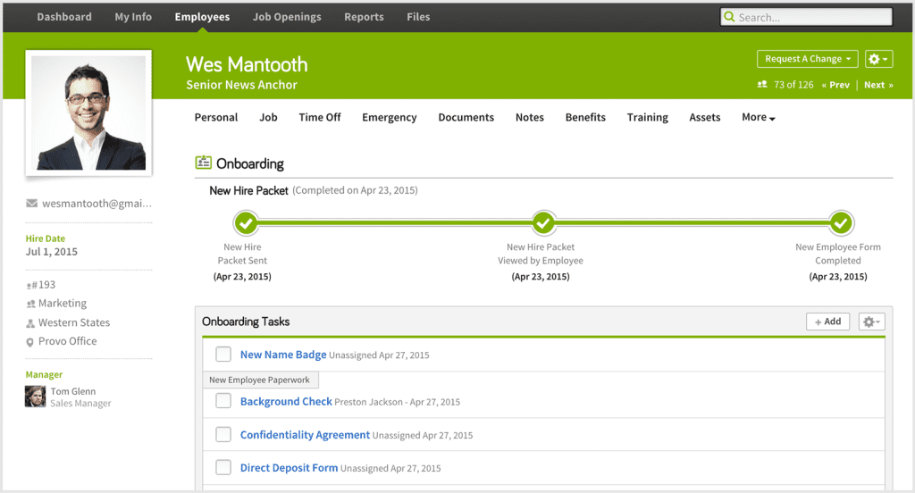The width and height of the screenshot is (915, 493).
Task: Tick the Direct Deposit Form checkbox
Action: (223, 468)
